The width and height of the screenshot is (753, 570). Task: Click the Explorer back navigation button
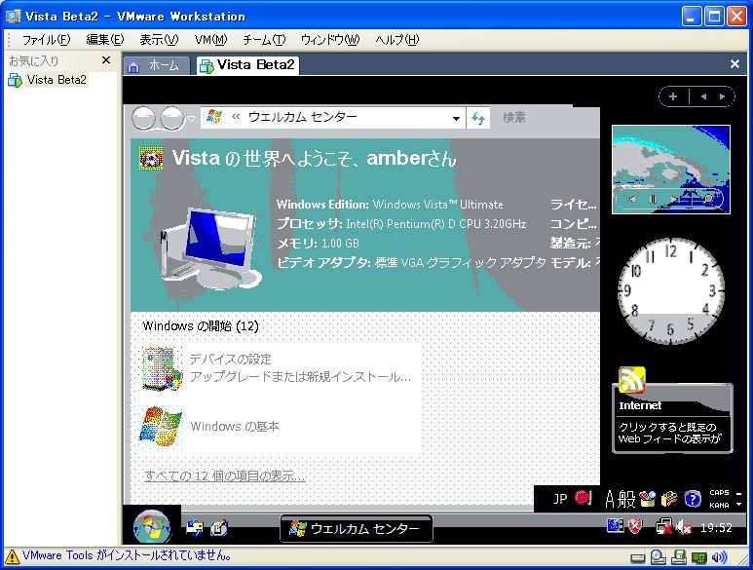(x=143, y=118)
